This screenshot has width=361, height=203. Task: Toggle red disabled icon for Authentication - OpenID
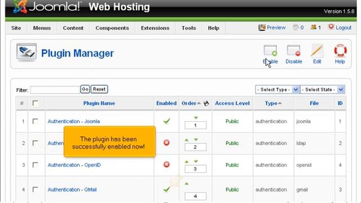pos(166,165)
